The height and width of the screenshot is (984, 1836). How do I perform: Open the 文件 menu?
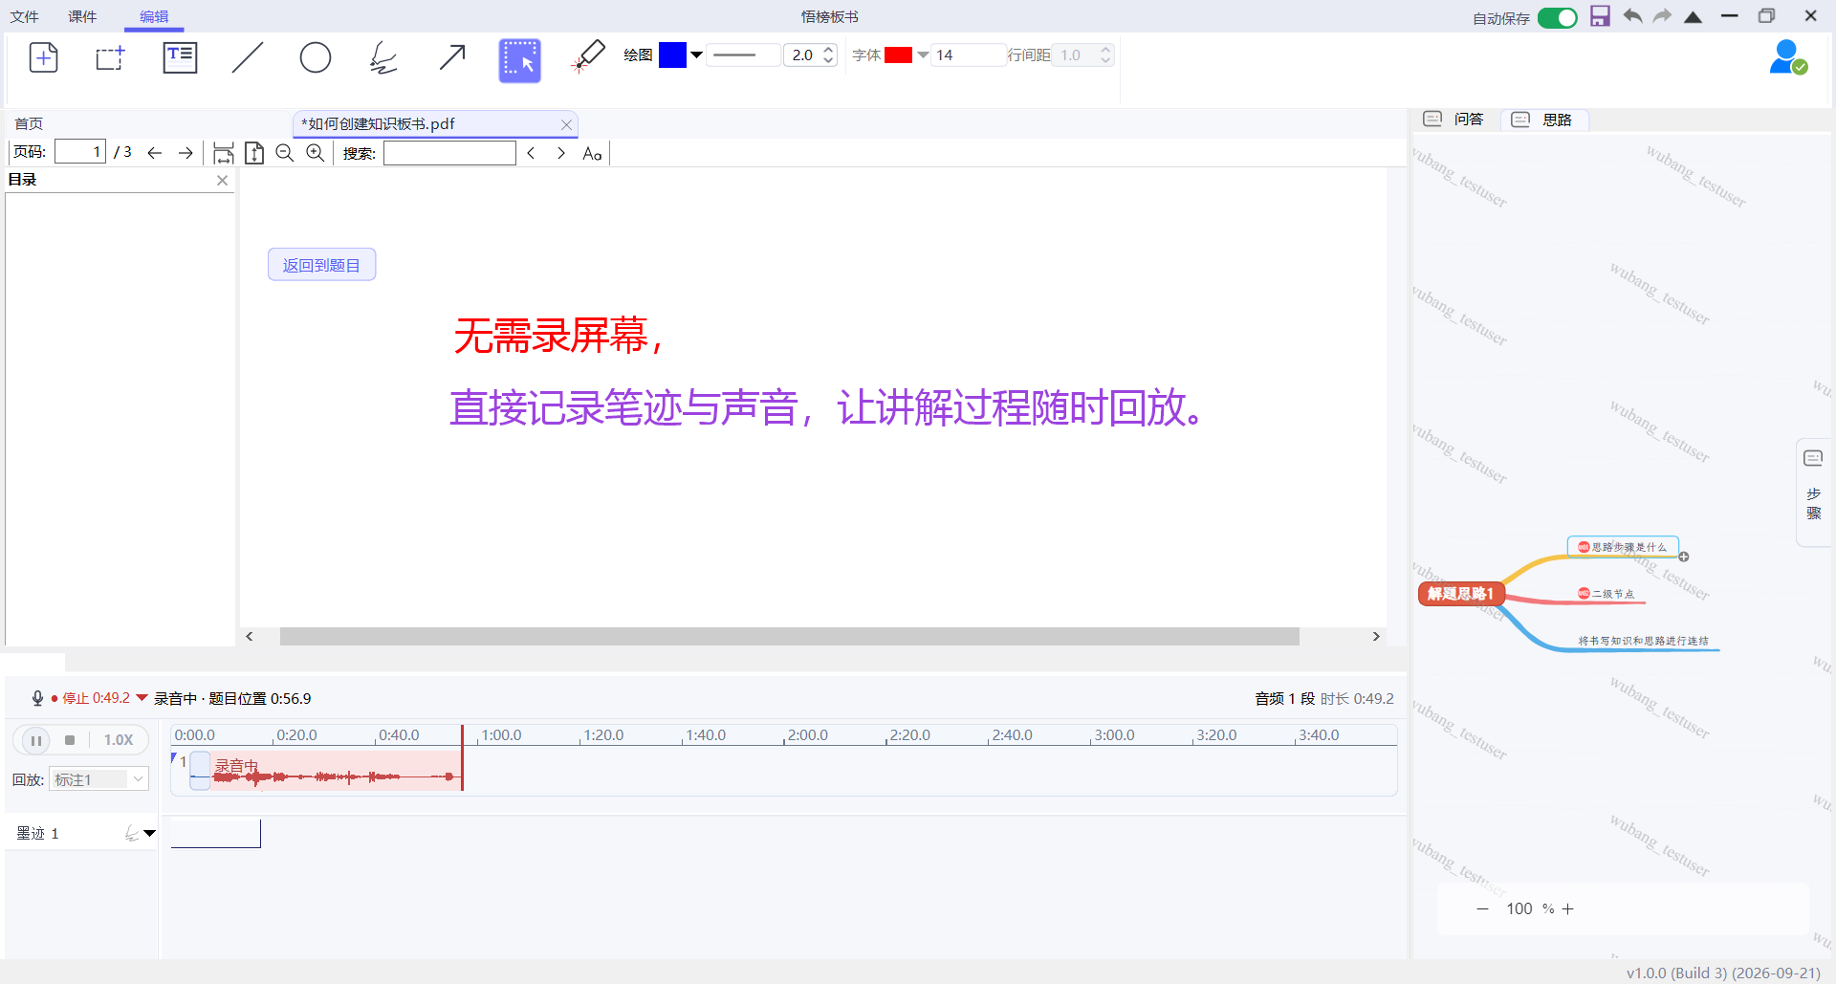tap(24, 16)
